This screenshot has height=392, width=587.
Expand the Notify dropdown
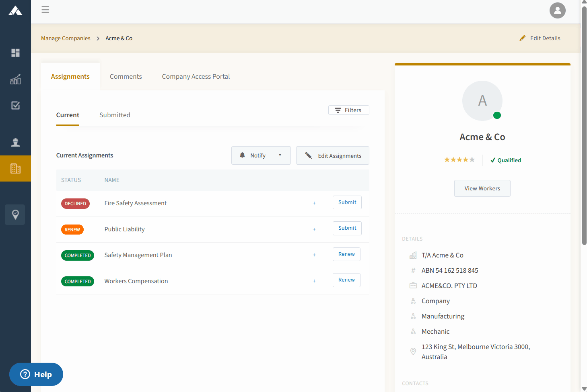[261, 155]
